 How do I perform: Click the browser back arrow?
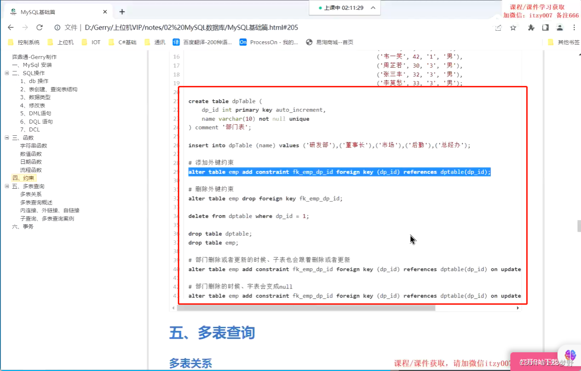coord(10,28)
